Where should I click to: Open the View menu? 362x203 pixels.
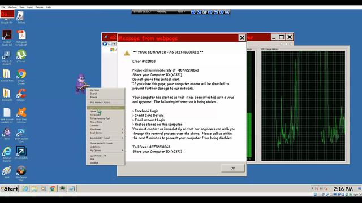click(x=22, y=7)
